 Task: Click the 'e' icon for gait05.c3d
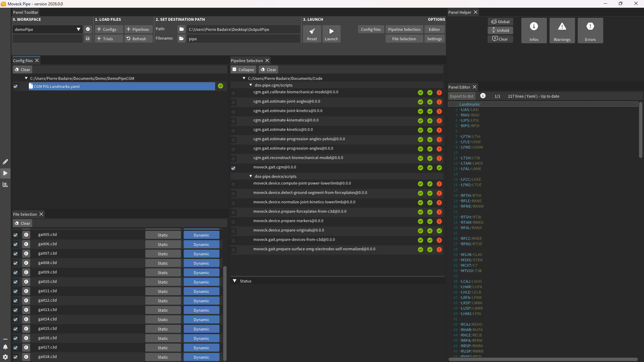pos(26,235)
